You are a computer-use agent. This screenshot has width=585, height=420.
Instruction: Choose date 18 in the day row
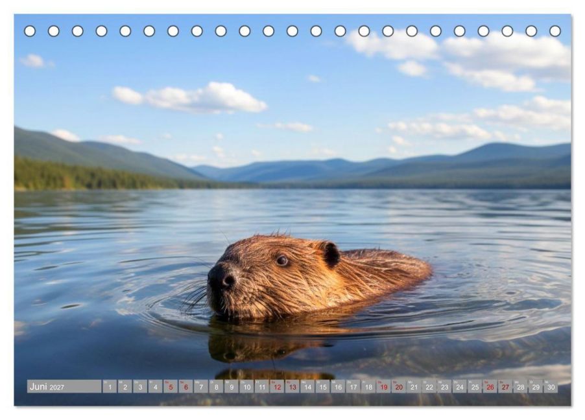pyautogui.click(x=368, y=386)
